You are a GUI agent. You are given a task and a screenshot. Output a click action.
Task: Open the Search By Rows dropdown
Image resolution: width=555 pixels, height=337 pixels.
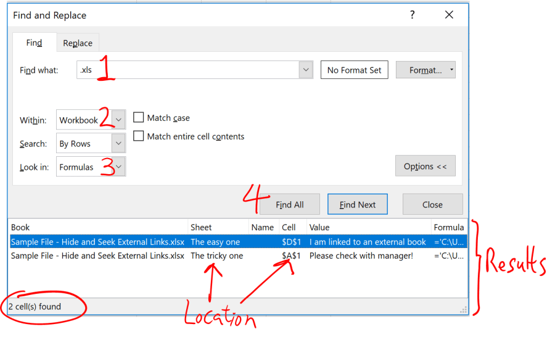pos(119,144)
